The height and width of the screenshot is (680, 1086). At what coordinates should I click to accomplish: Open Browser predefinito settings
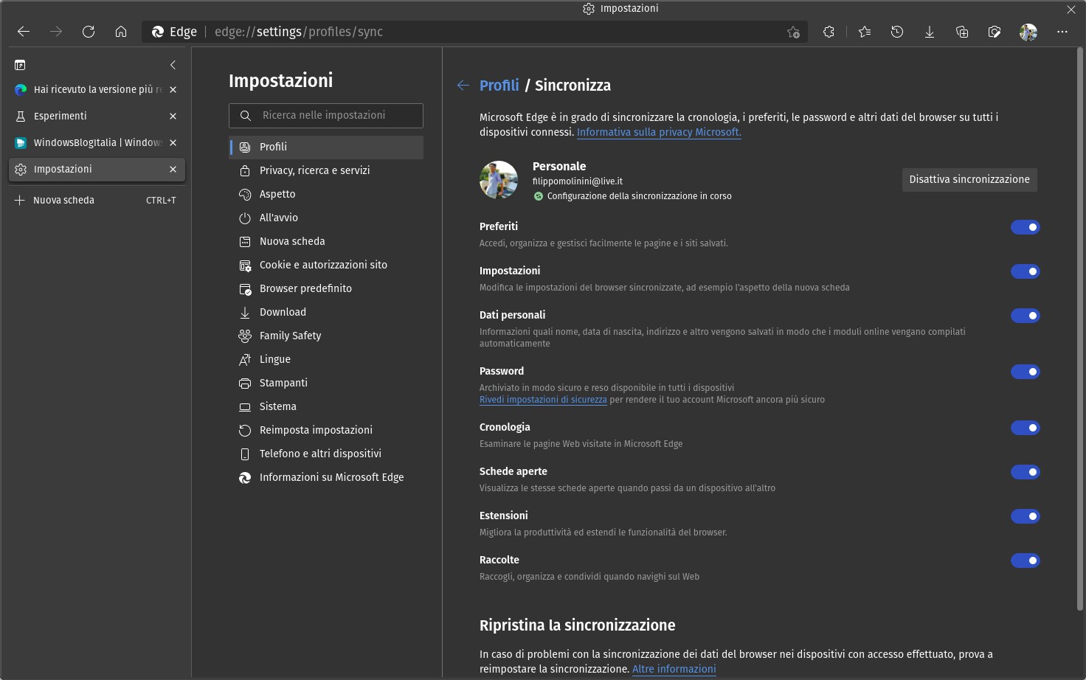point(326,288)
